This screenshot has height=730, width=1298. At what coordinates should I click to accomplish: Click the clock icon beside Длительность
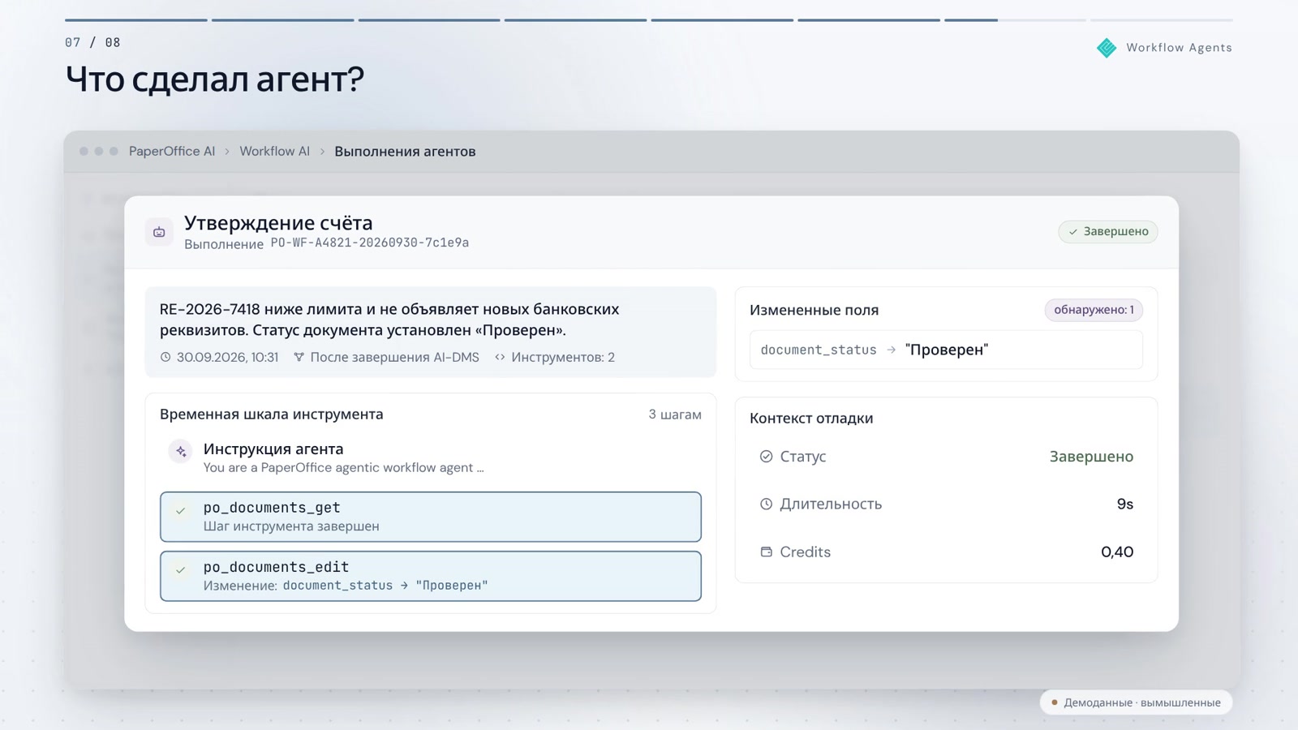click(x=766, y=504)
